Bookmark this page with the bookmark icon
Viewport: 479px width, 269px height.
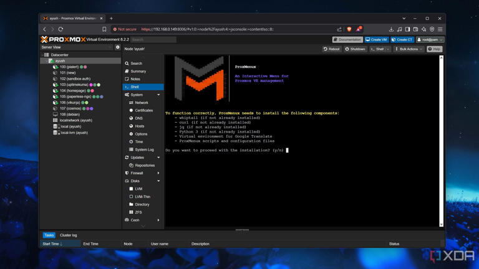pos(104,29)
